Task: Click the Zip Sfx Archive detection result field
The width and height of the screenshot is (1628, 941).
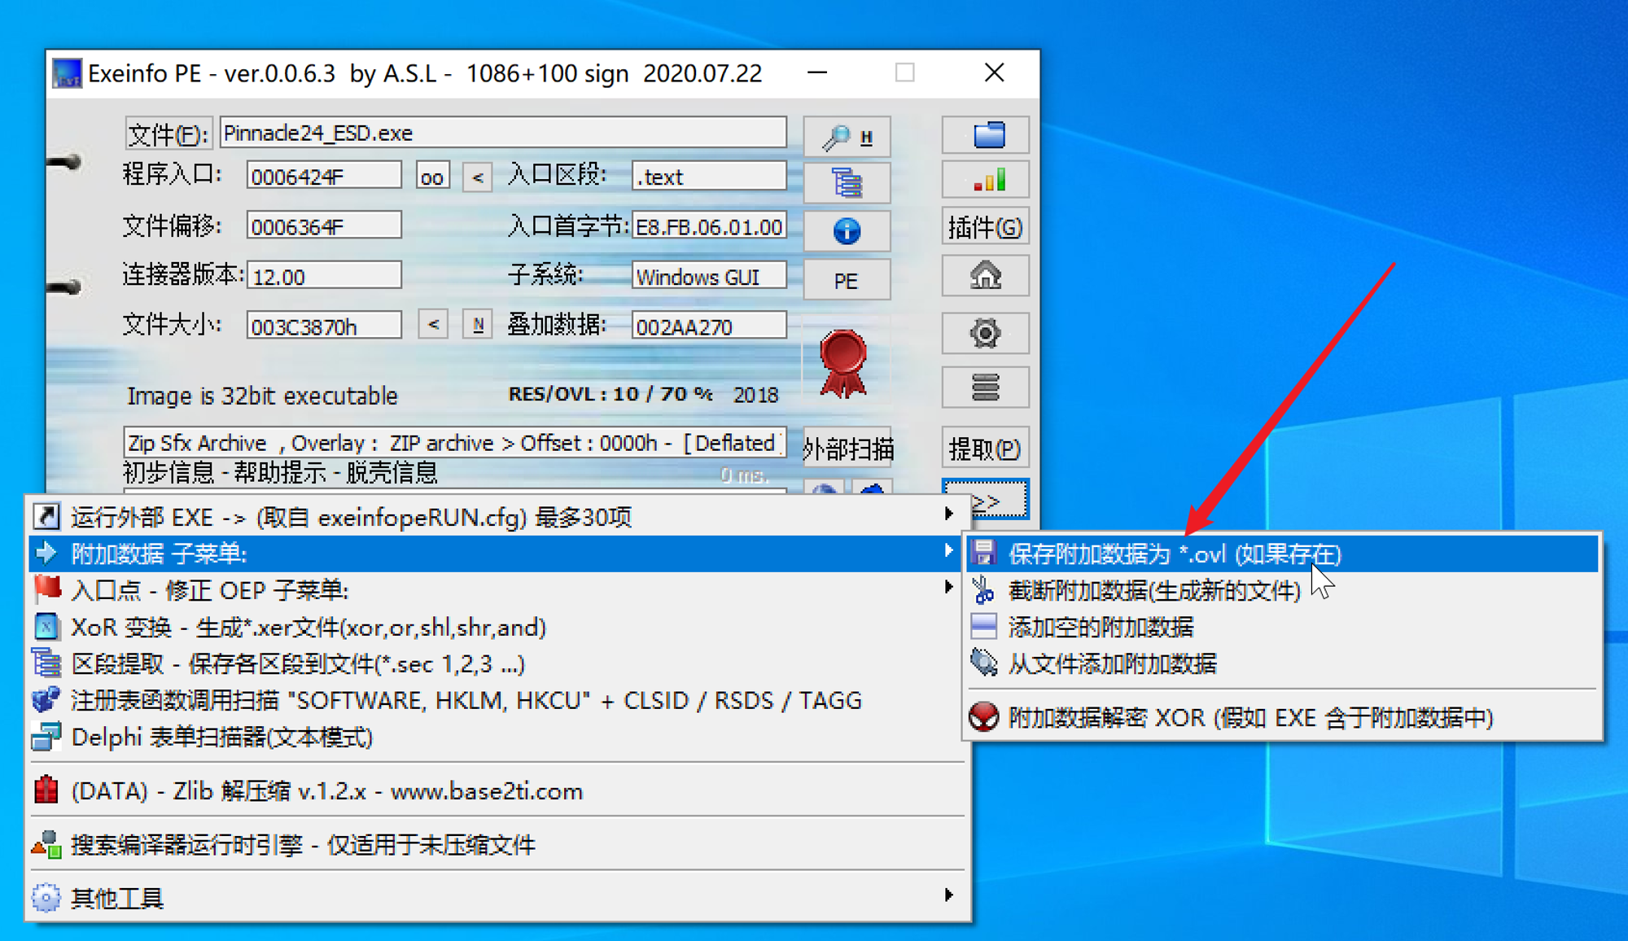Action: 455,443
